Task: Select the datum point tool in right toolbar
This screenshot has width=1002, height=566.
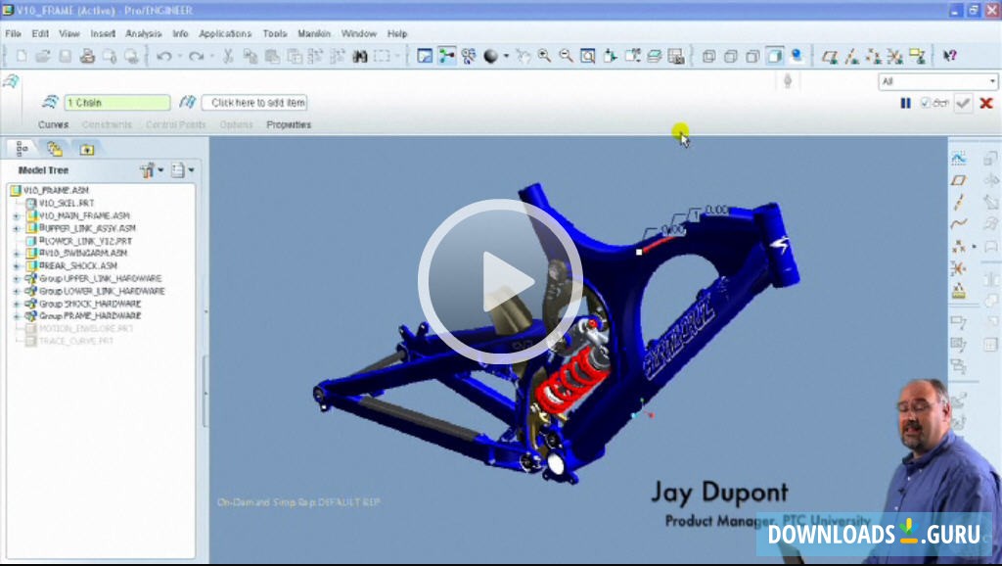Action: point(958,246)
